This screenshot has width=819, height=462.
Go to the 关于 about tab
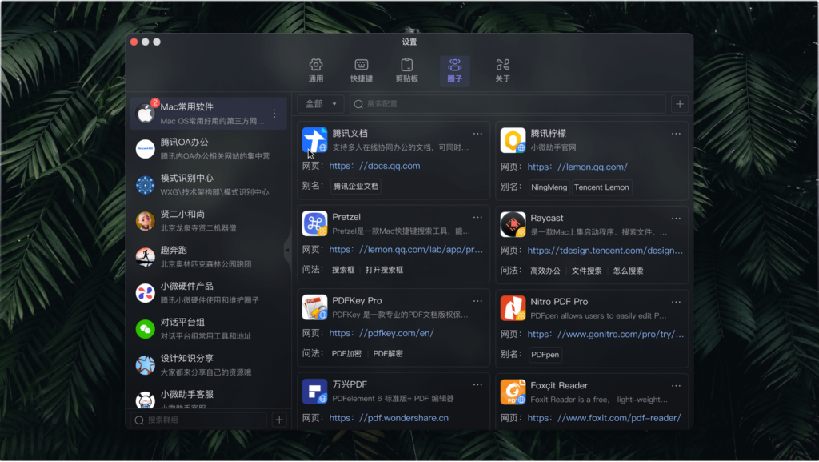502,70
